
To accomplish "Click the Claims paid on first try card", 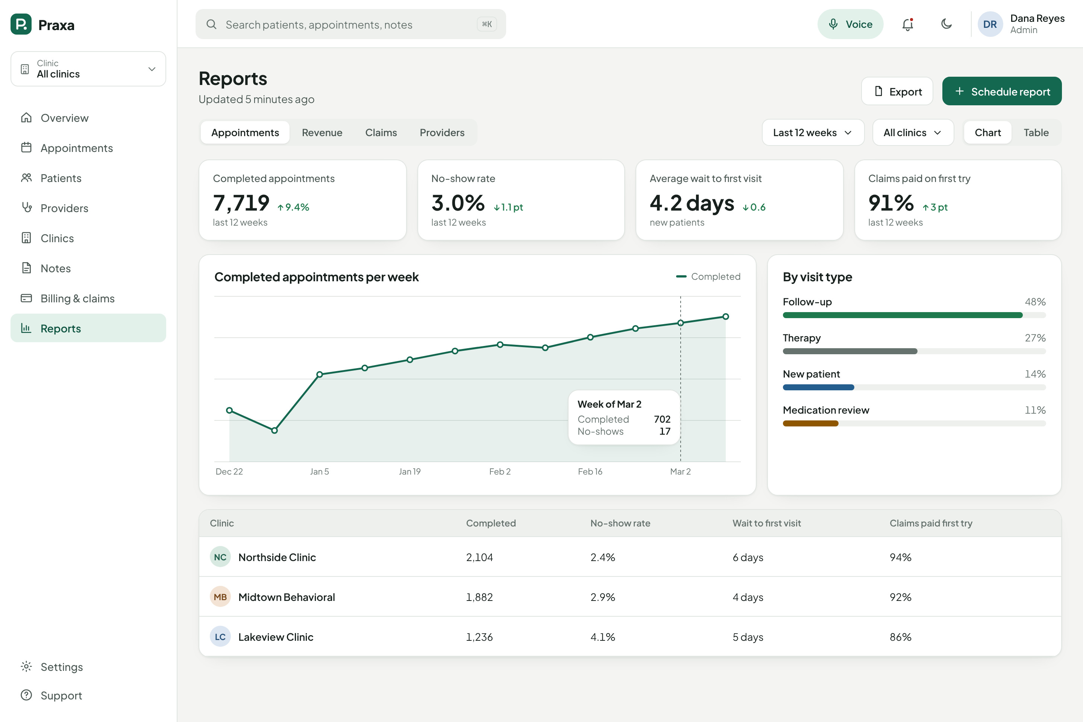I will 958,200.
